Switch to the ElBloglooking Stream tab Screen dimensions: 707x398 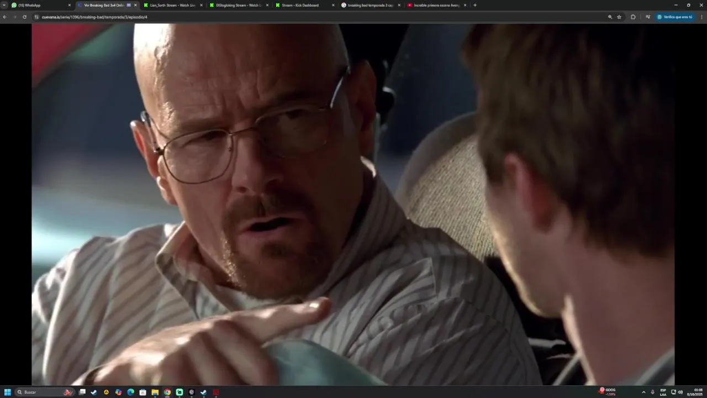239,5
